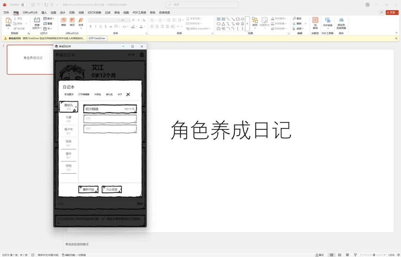Toggle text shadow S button
401x257 pixels.
tap(105, 26)
